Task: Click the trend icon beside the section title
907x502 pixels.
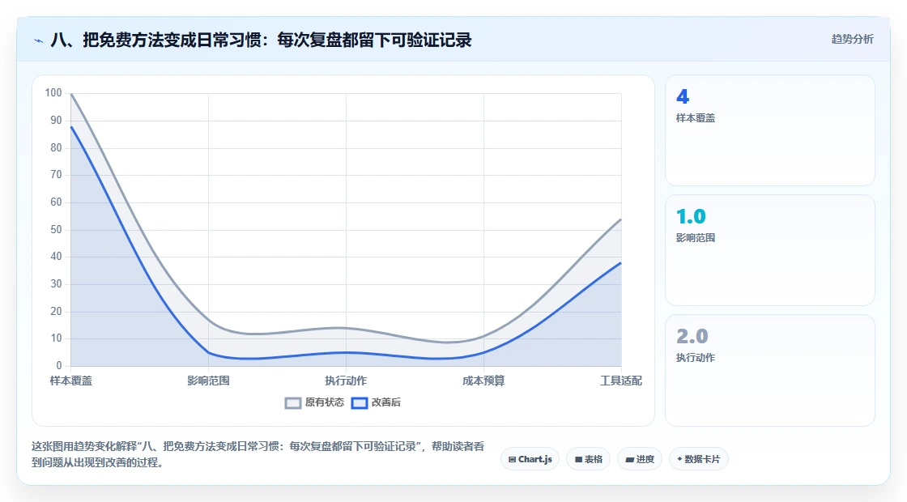Action: point(39,40)
